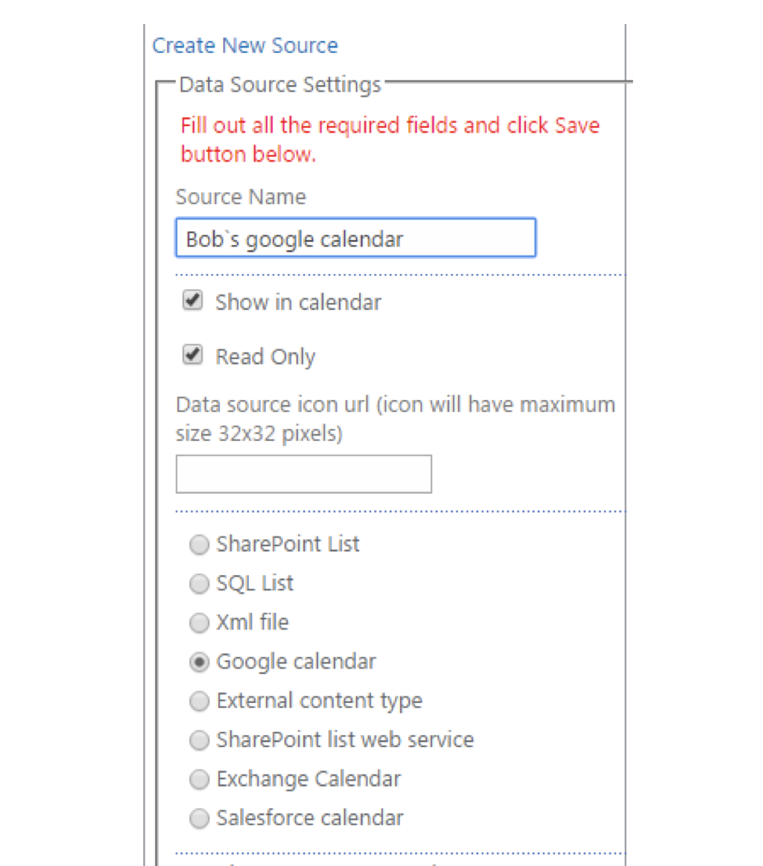Click the Data Source Settings group label
This screenshot has width=763, height=866.
point(279,84)
